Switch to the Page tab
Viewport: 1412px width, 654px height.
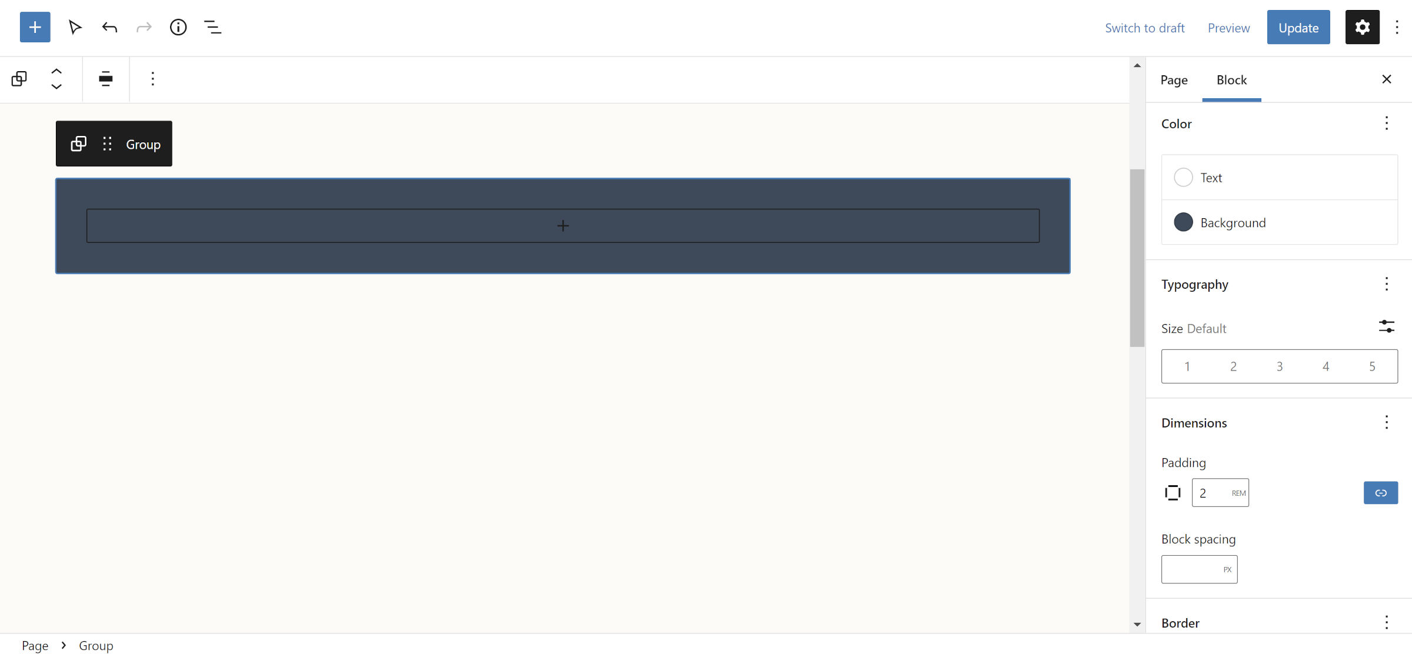[1173, 79]
